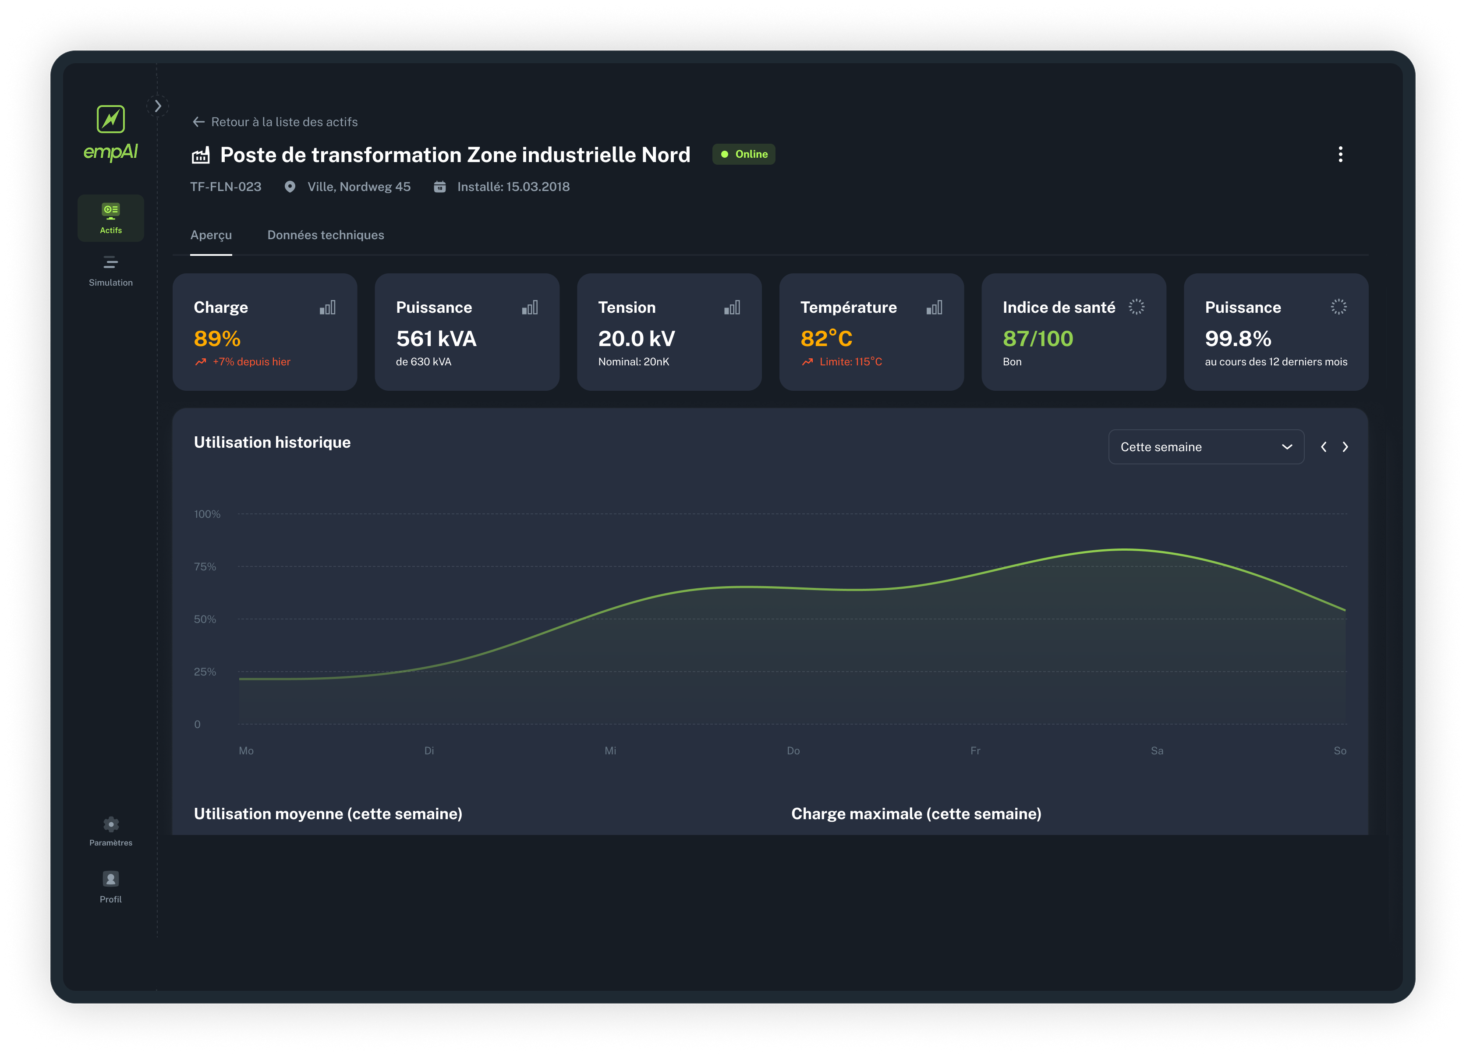Open Paramètres gear icon
The image size is (1466, 1054).
point(110,824)
